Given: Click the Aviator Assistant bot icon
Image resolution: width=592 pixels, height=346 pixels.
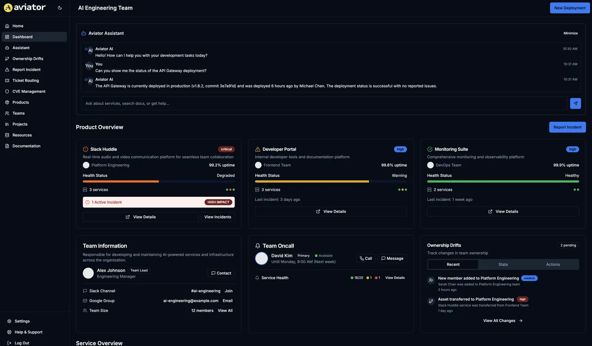Looking at the screenshot, I should click(84, 33).
